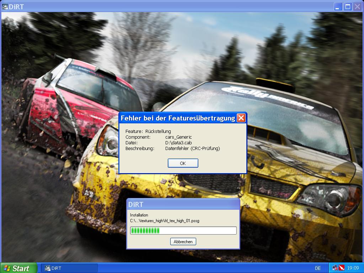Click the Installation label in progress dialog
Image resolution: width=364 pixels, height=273 pixels.
pyautogui.click(x=139, y=215)
